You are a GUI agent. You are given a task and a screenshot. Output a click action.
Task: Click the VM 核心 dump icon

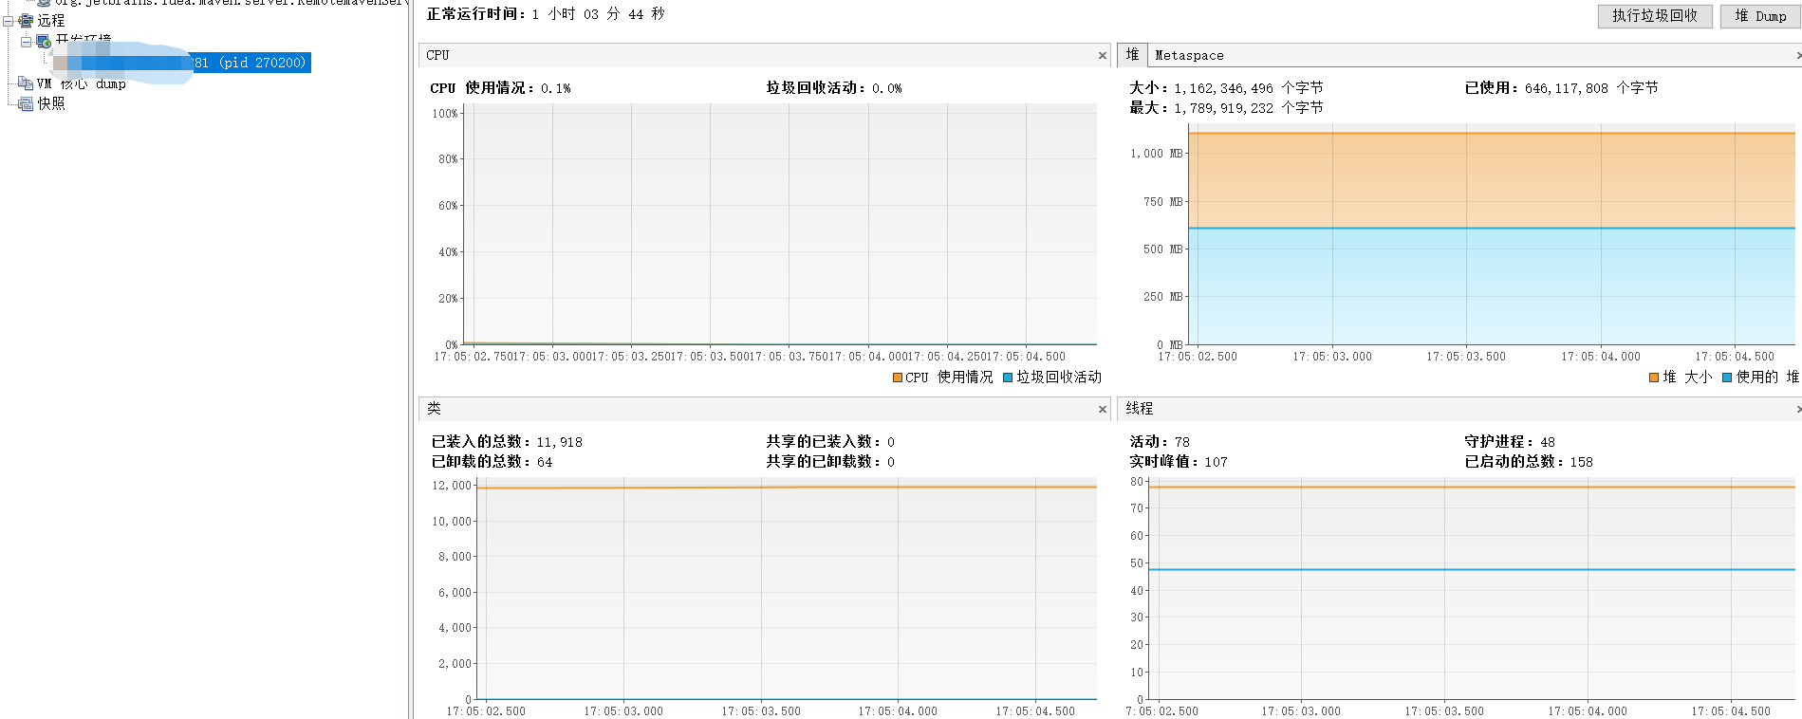point(26,83)
